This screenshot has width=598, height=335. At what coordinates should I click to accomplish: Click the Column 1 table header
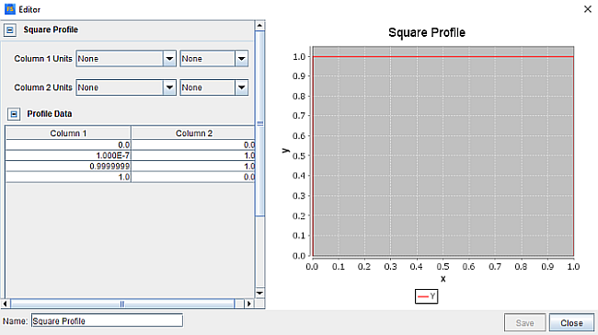[68, 133]
